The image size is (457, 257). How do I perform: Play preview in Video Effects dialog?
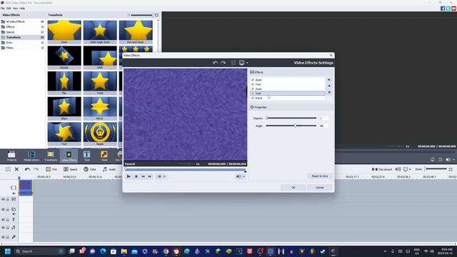tap(129, 176)
